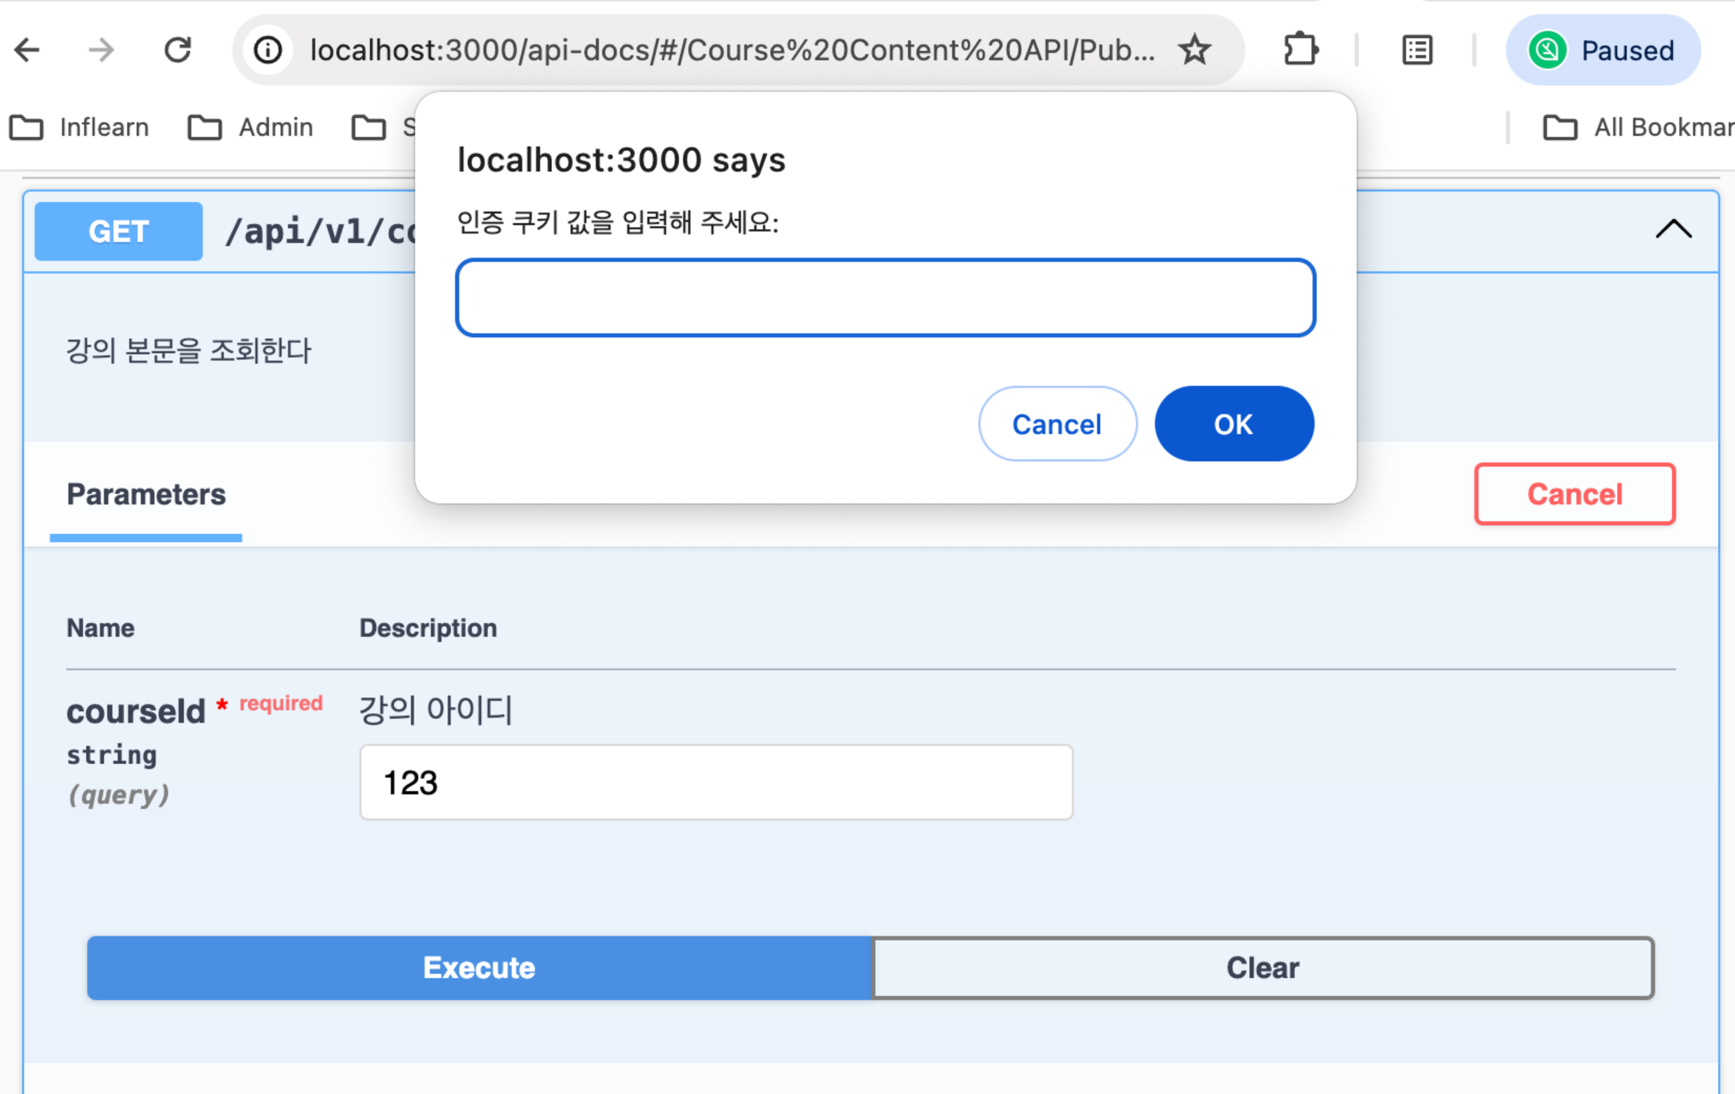1735x1094 pixels.
Task: Click the browser forward arrow
Action: point(101,50)
